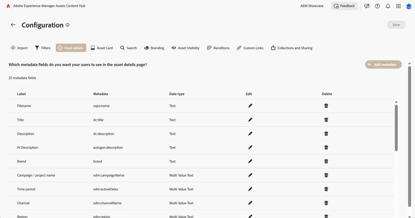Switch to the Renditions tab
This screenshot has height=218, width=415.
[x=218, y=48]
